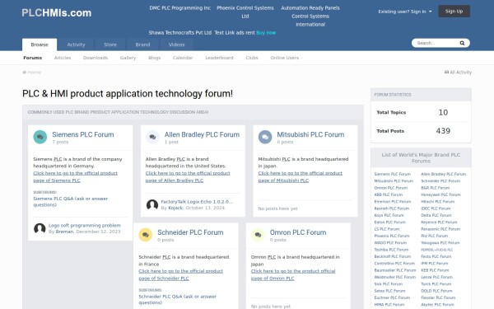Click the PLCHMIs.com site logo

pyautogui.click(x=56, y=13)
